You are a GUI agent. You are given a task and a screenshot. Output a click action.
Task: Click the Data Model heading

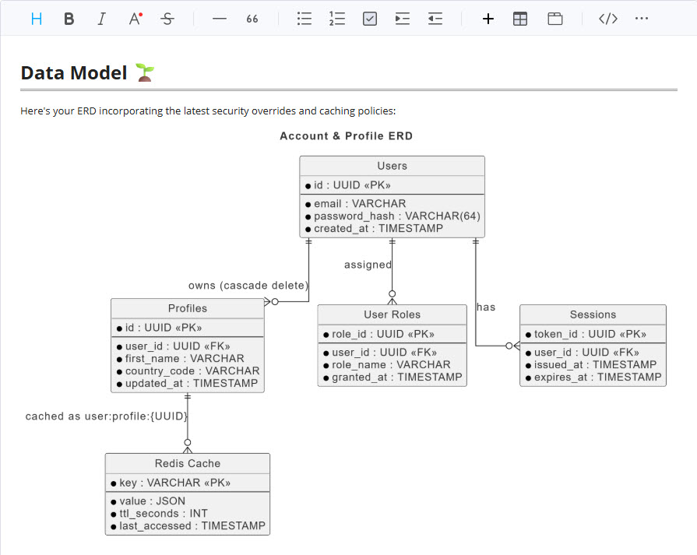click(74, 73)
